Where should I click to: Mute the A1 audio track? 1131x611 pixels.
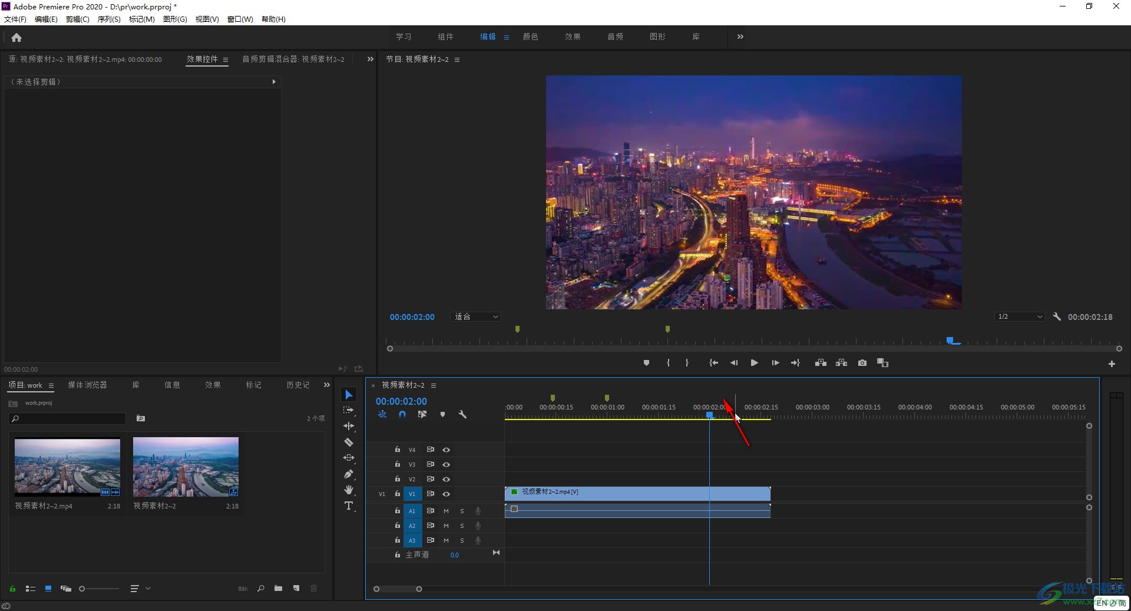point(446,511)
